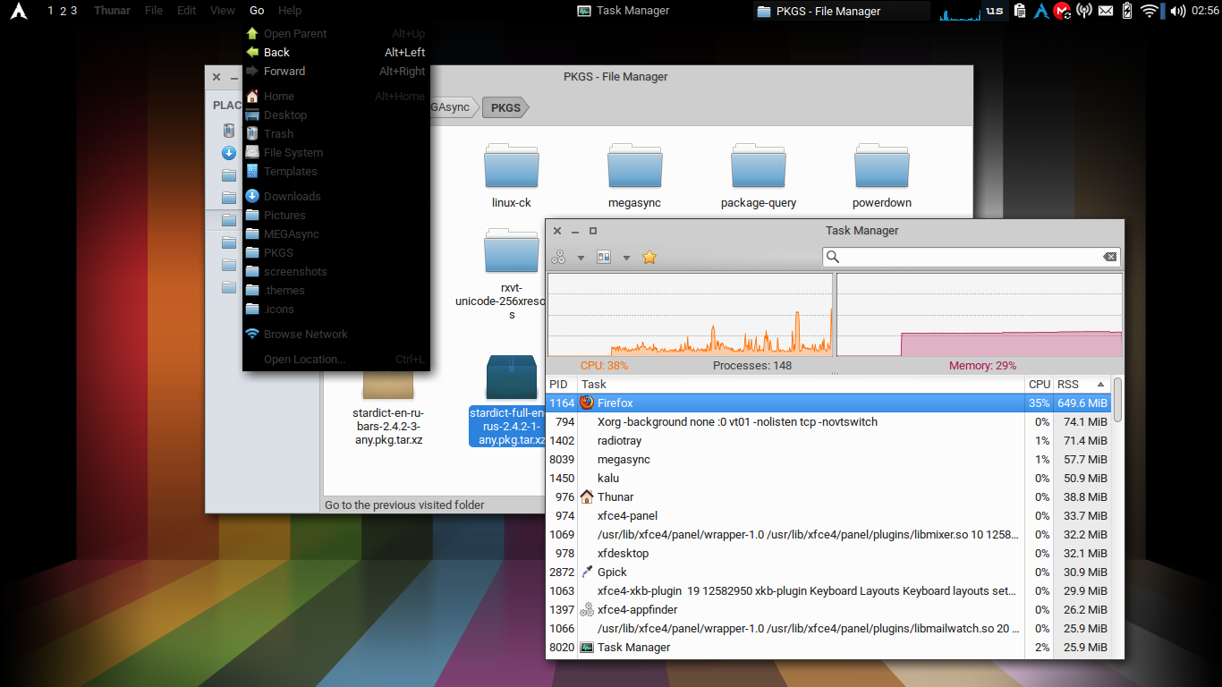Select the Xorg process row
1222x687 pixels.
pos(828,422)
